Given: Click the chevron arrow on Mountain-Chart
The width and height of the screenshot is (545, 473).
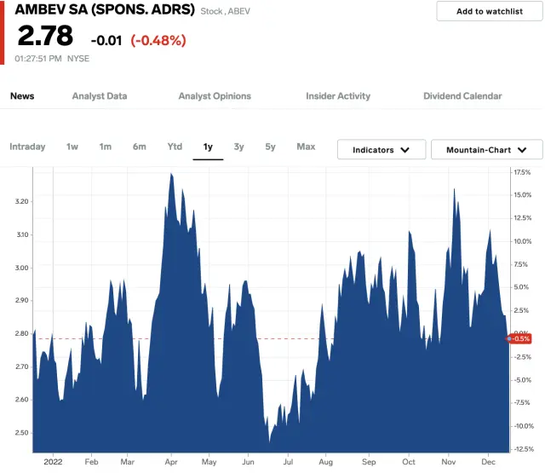Looking at the screenshot, I should point(524,150).
